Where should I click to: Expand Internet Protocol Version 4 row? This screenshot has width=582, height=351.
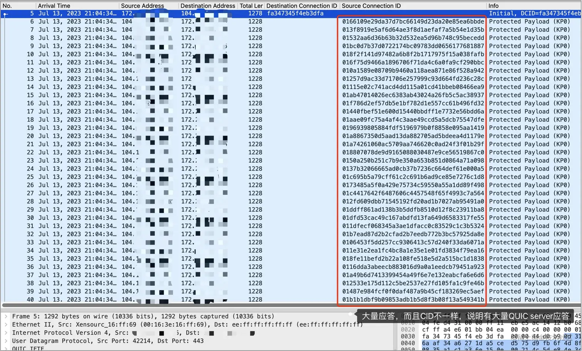6,333
